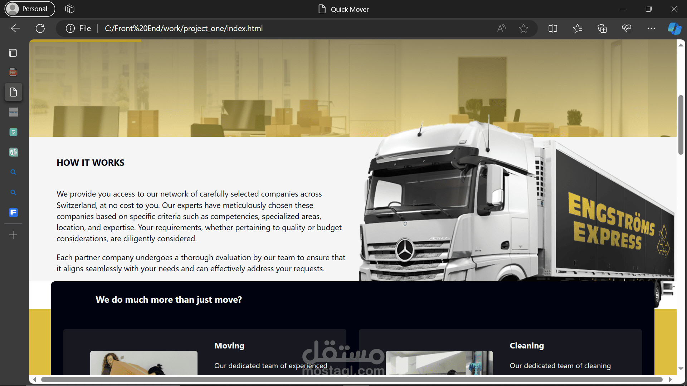687x386 pixels.
Task: Click the horizontal scrollbar thumb
Action: click(x=352, y=380)
